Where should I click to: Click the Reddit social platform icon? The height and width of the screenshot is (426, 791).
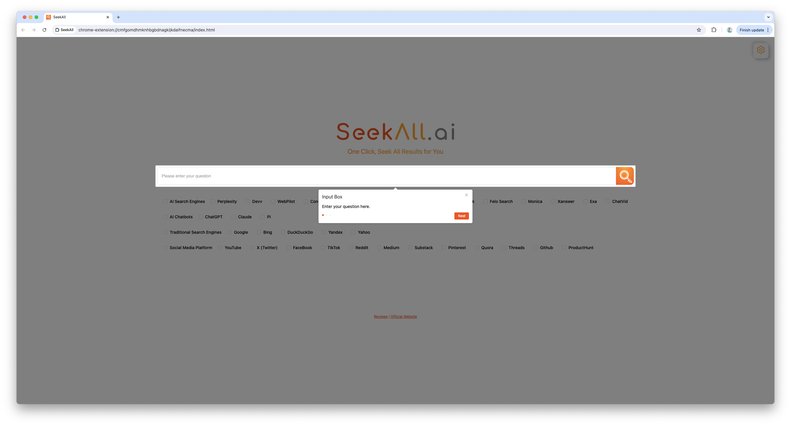click(351, 248)
